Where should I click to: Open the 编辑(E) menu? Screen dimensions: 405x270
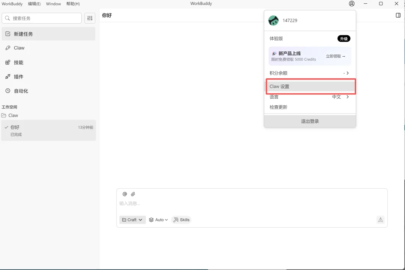point(34,4)
